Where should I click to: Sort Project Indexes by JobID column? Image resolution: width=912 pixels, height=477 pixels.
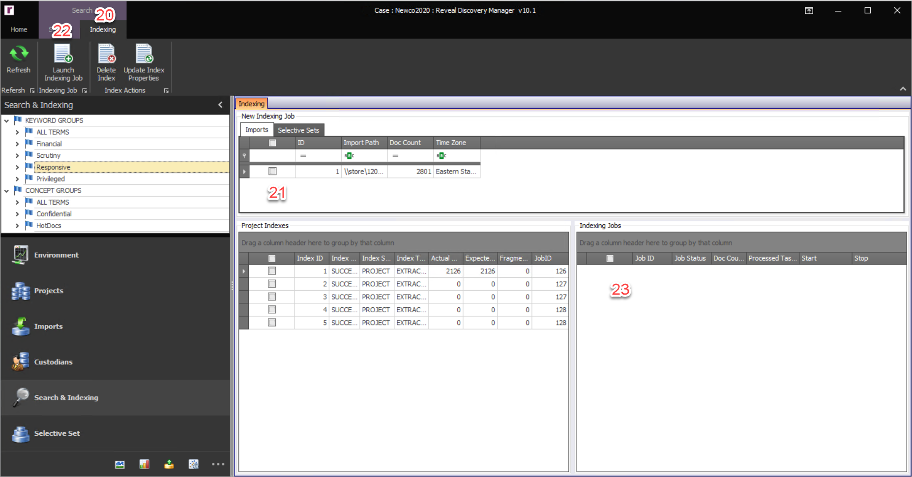550,258
